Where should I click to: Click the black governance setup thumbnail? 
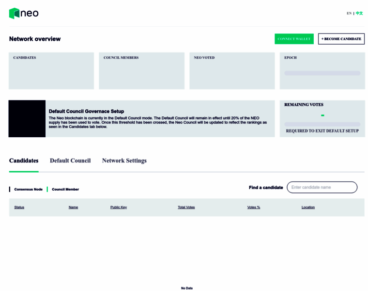click(27, 119)
